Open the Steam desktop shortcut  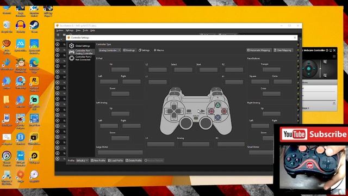pos(34,27)
